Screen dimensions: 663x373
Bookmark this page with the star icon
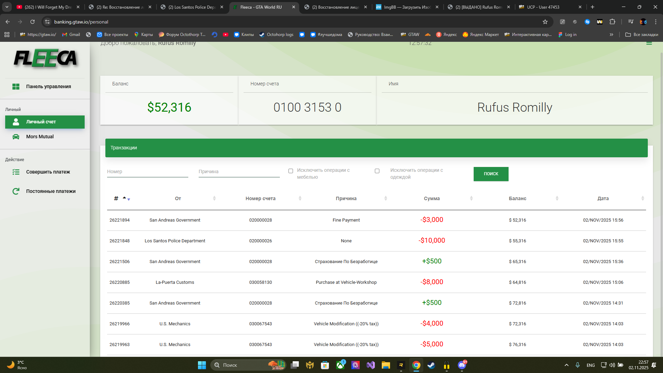point(545,22)
